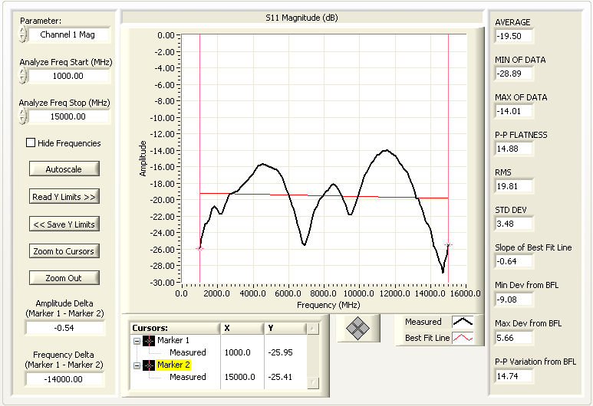
Task: Click the AVERAGE value -19.50
Action: (513, 36)
